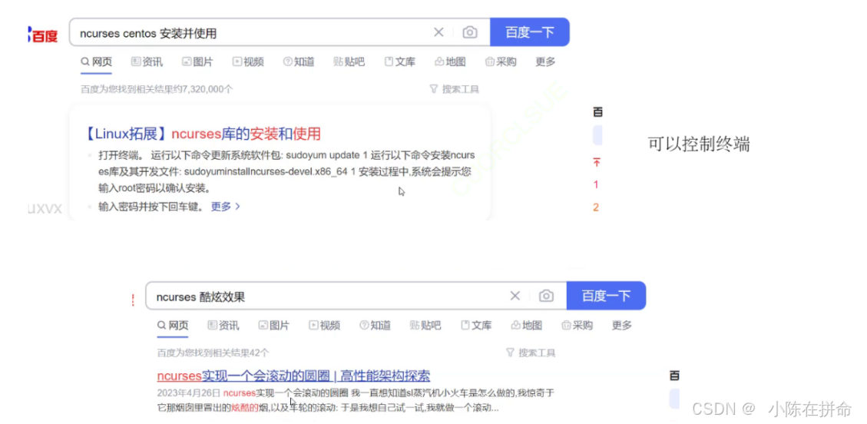This screenshot has width=867, height=424.
Task: Expand the lower 更多 menu
Action: 621,326
